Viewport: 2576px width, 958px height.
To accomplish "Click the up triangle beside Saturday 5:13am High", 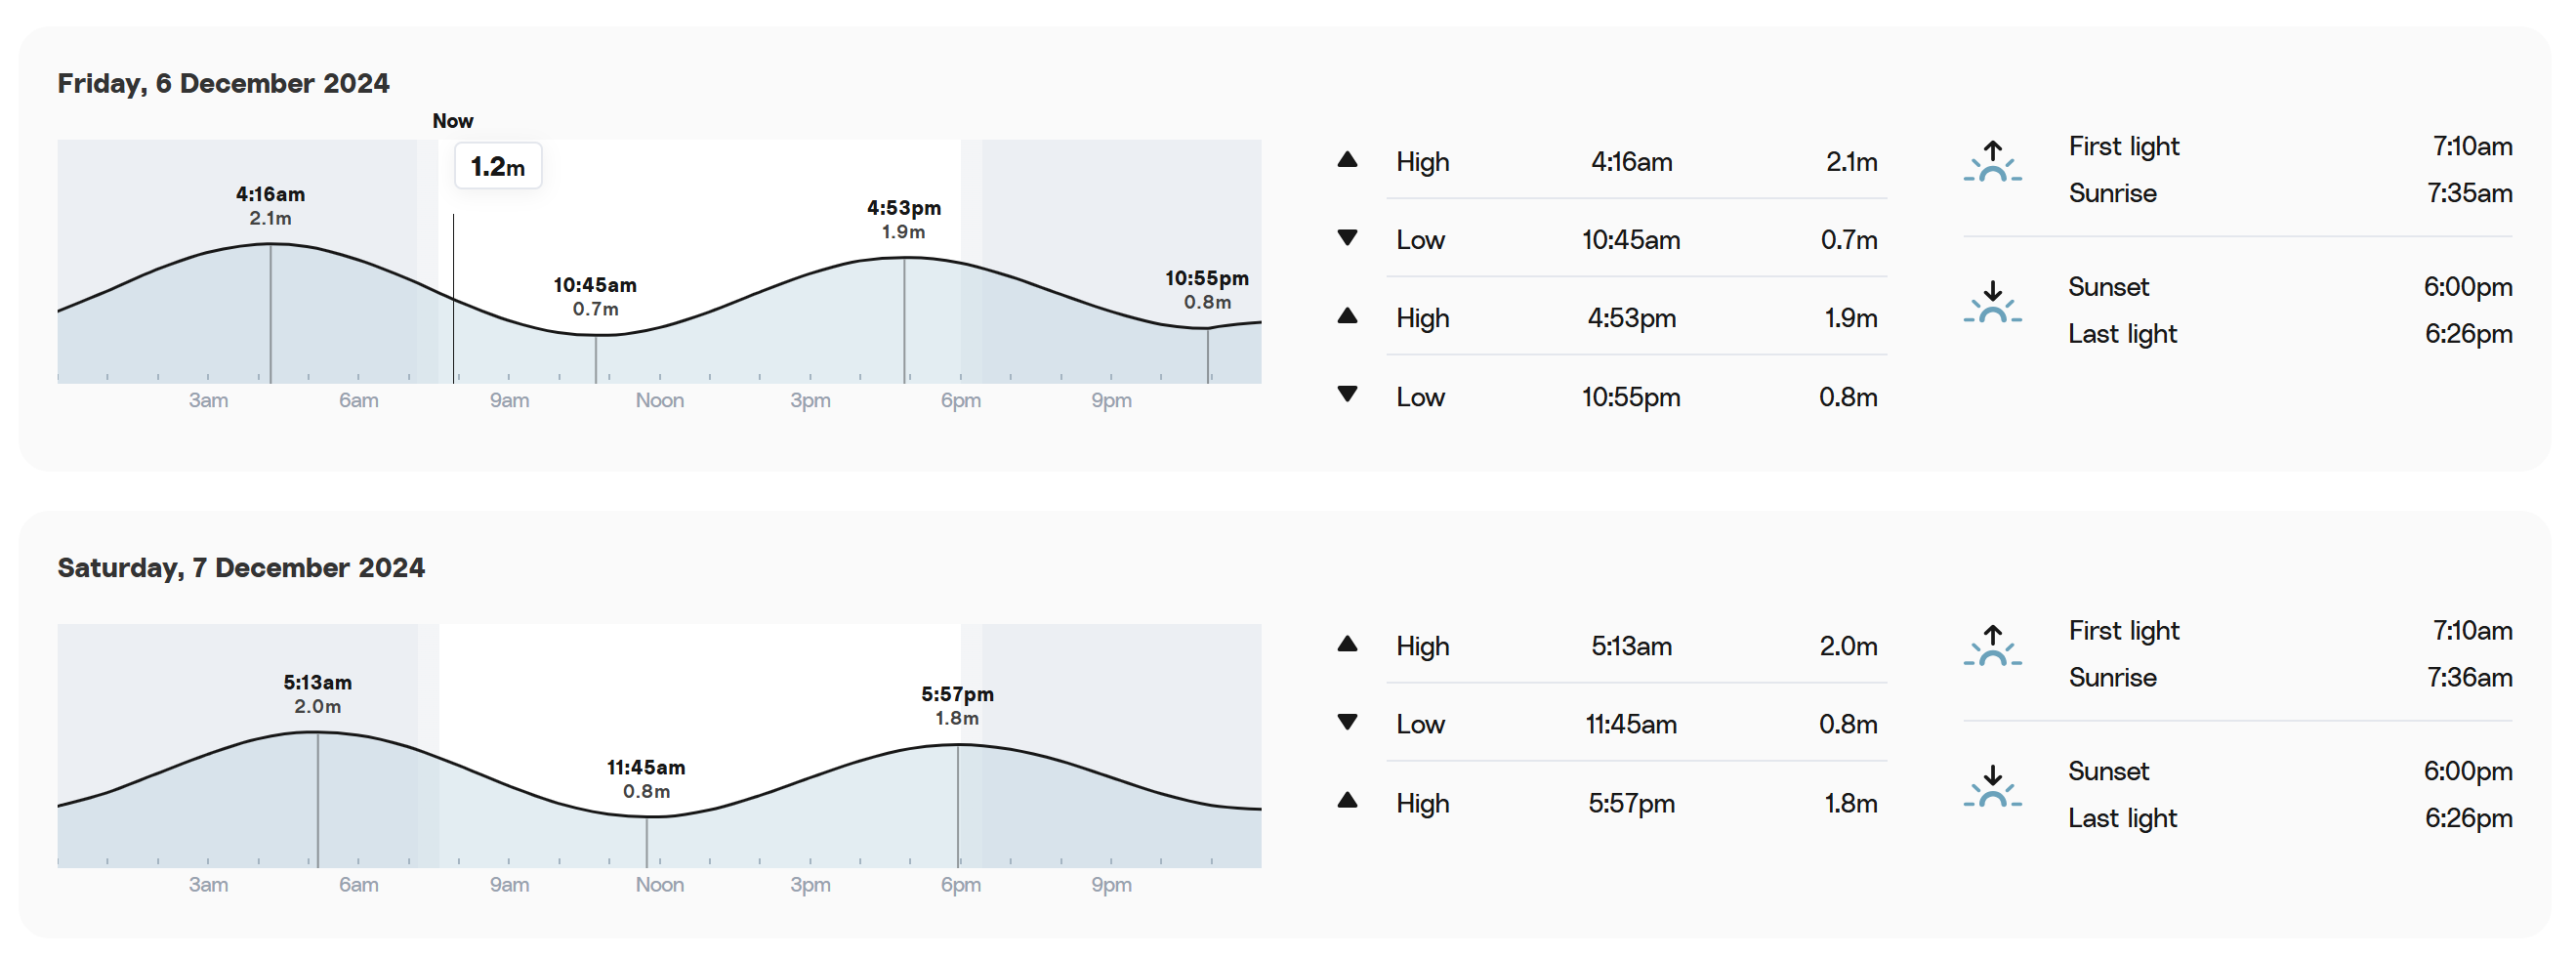I will (x=1347, y=644).
